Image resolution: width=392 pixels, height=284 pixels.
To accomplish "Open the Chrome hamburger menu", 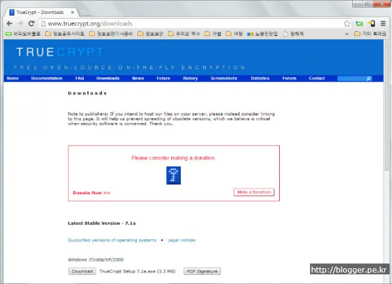I will tap(383, 24).
